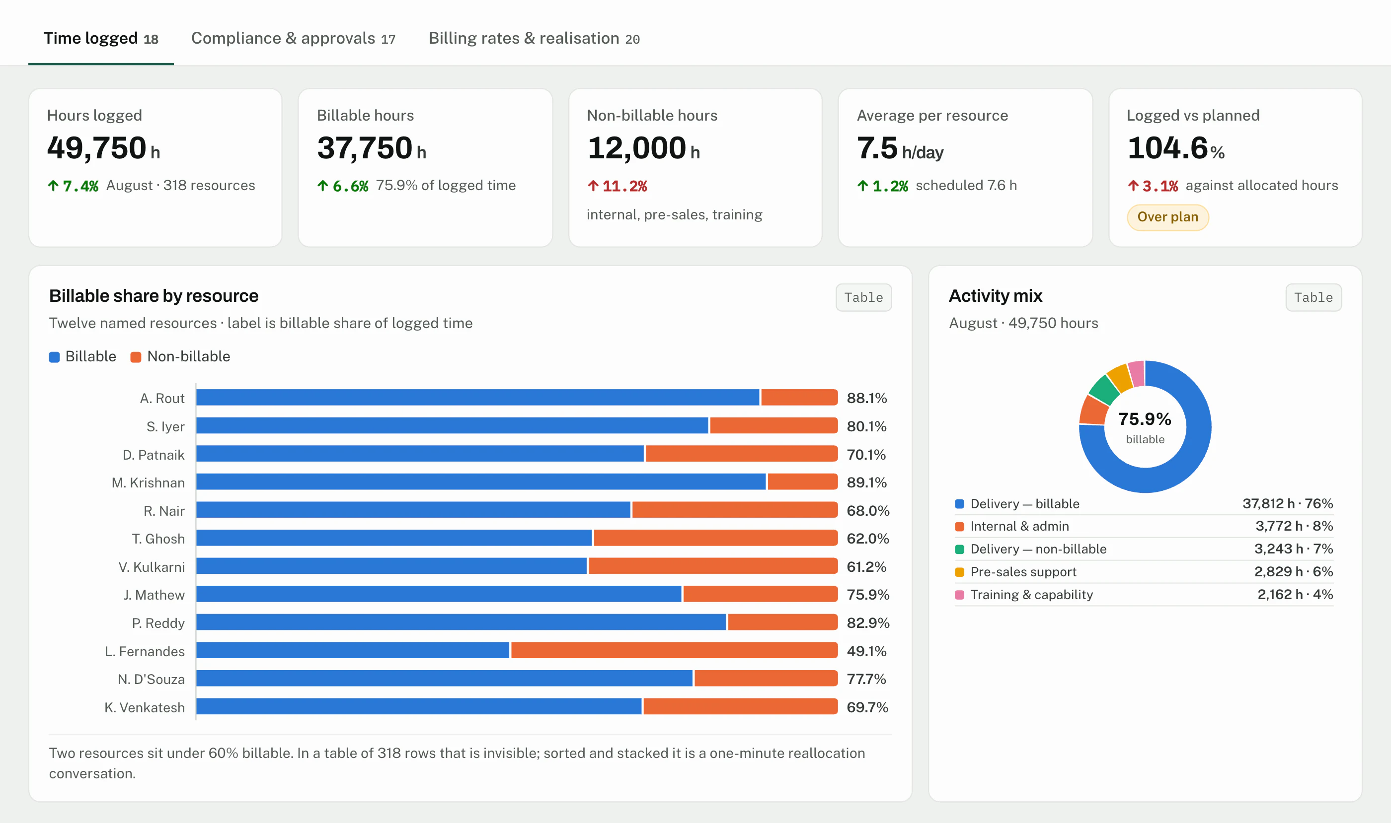This screenshot has width=1391, height=823.
Task: Show table view for Billable share chart
Action: (863, 297)
